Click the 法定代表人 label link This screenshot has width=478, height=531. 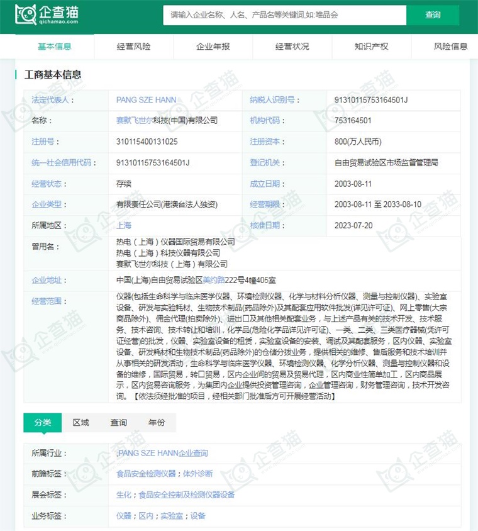coord(50,100)
